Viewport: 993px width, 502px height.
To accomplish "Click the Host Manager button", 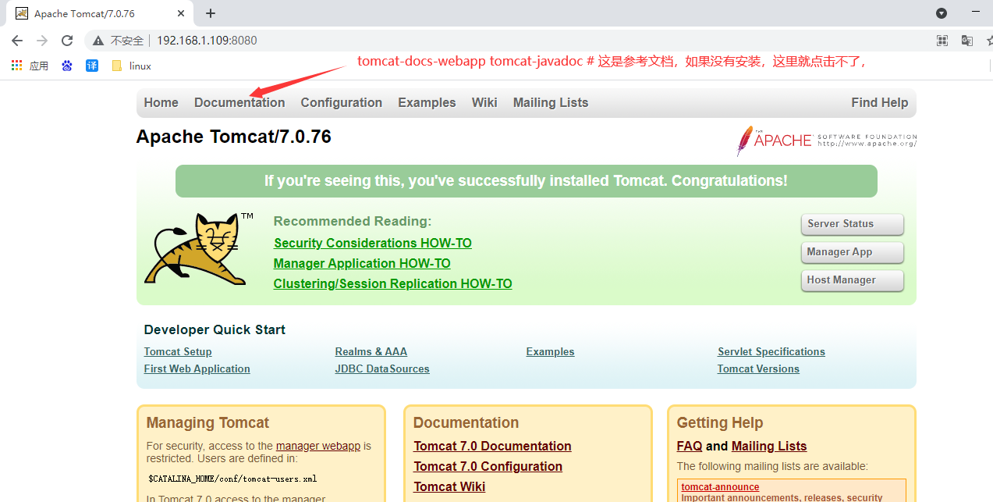I will [853, 280].
